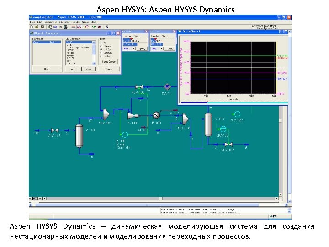Click the Setup Custom button
The width and height of the screenshot is (329, 247).
point(109,62)
